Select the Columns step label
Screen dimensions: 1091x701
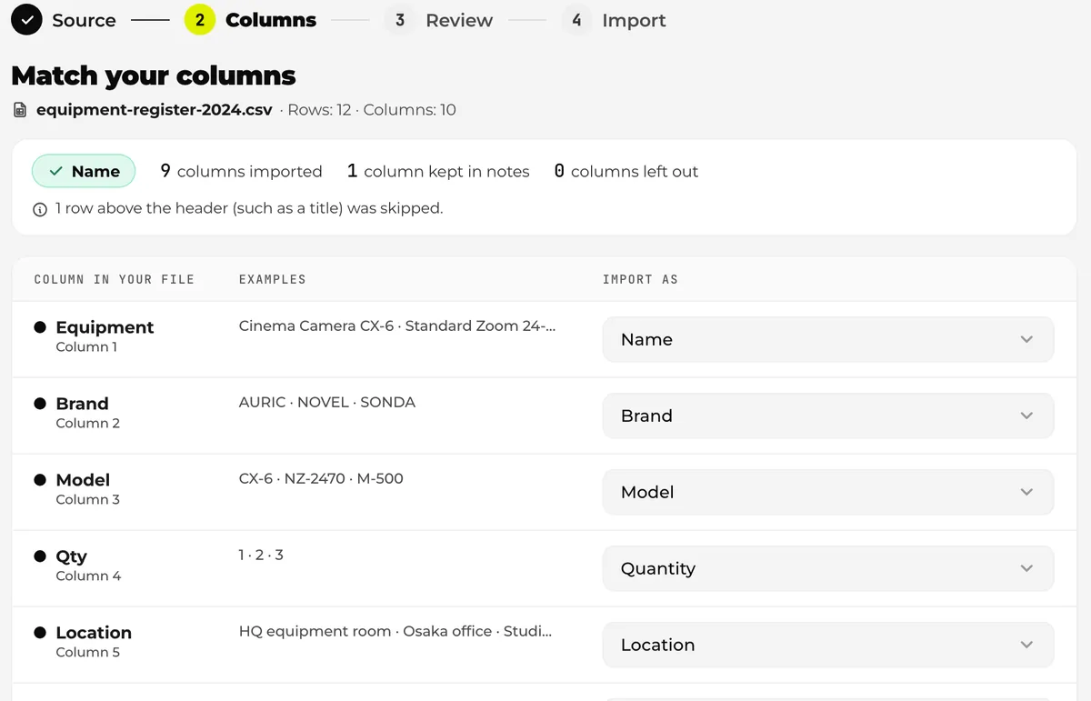tap(271, 20)
